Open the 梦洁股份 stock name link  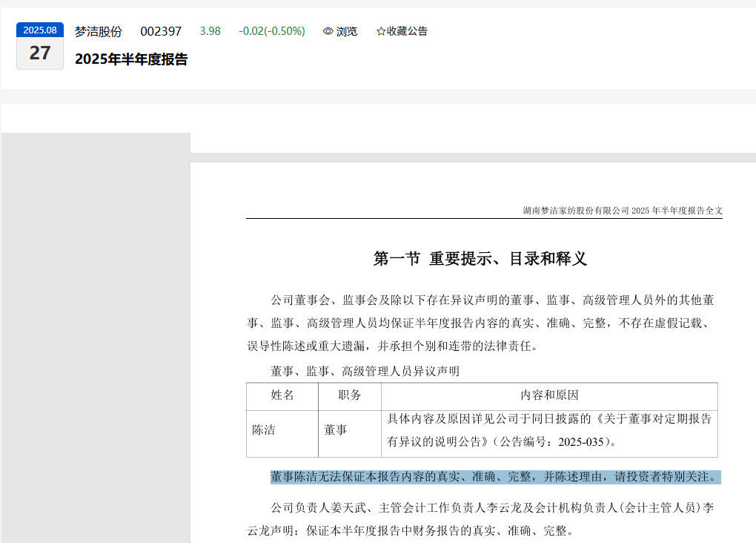point(98,31)
